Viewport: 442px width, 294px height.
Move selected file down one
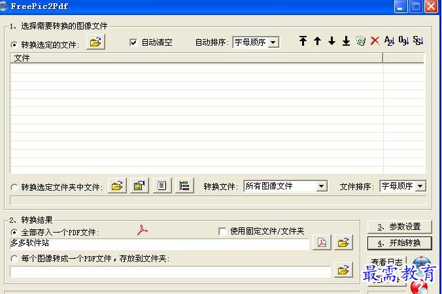tap(331, 41)
